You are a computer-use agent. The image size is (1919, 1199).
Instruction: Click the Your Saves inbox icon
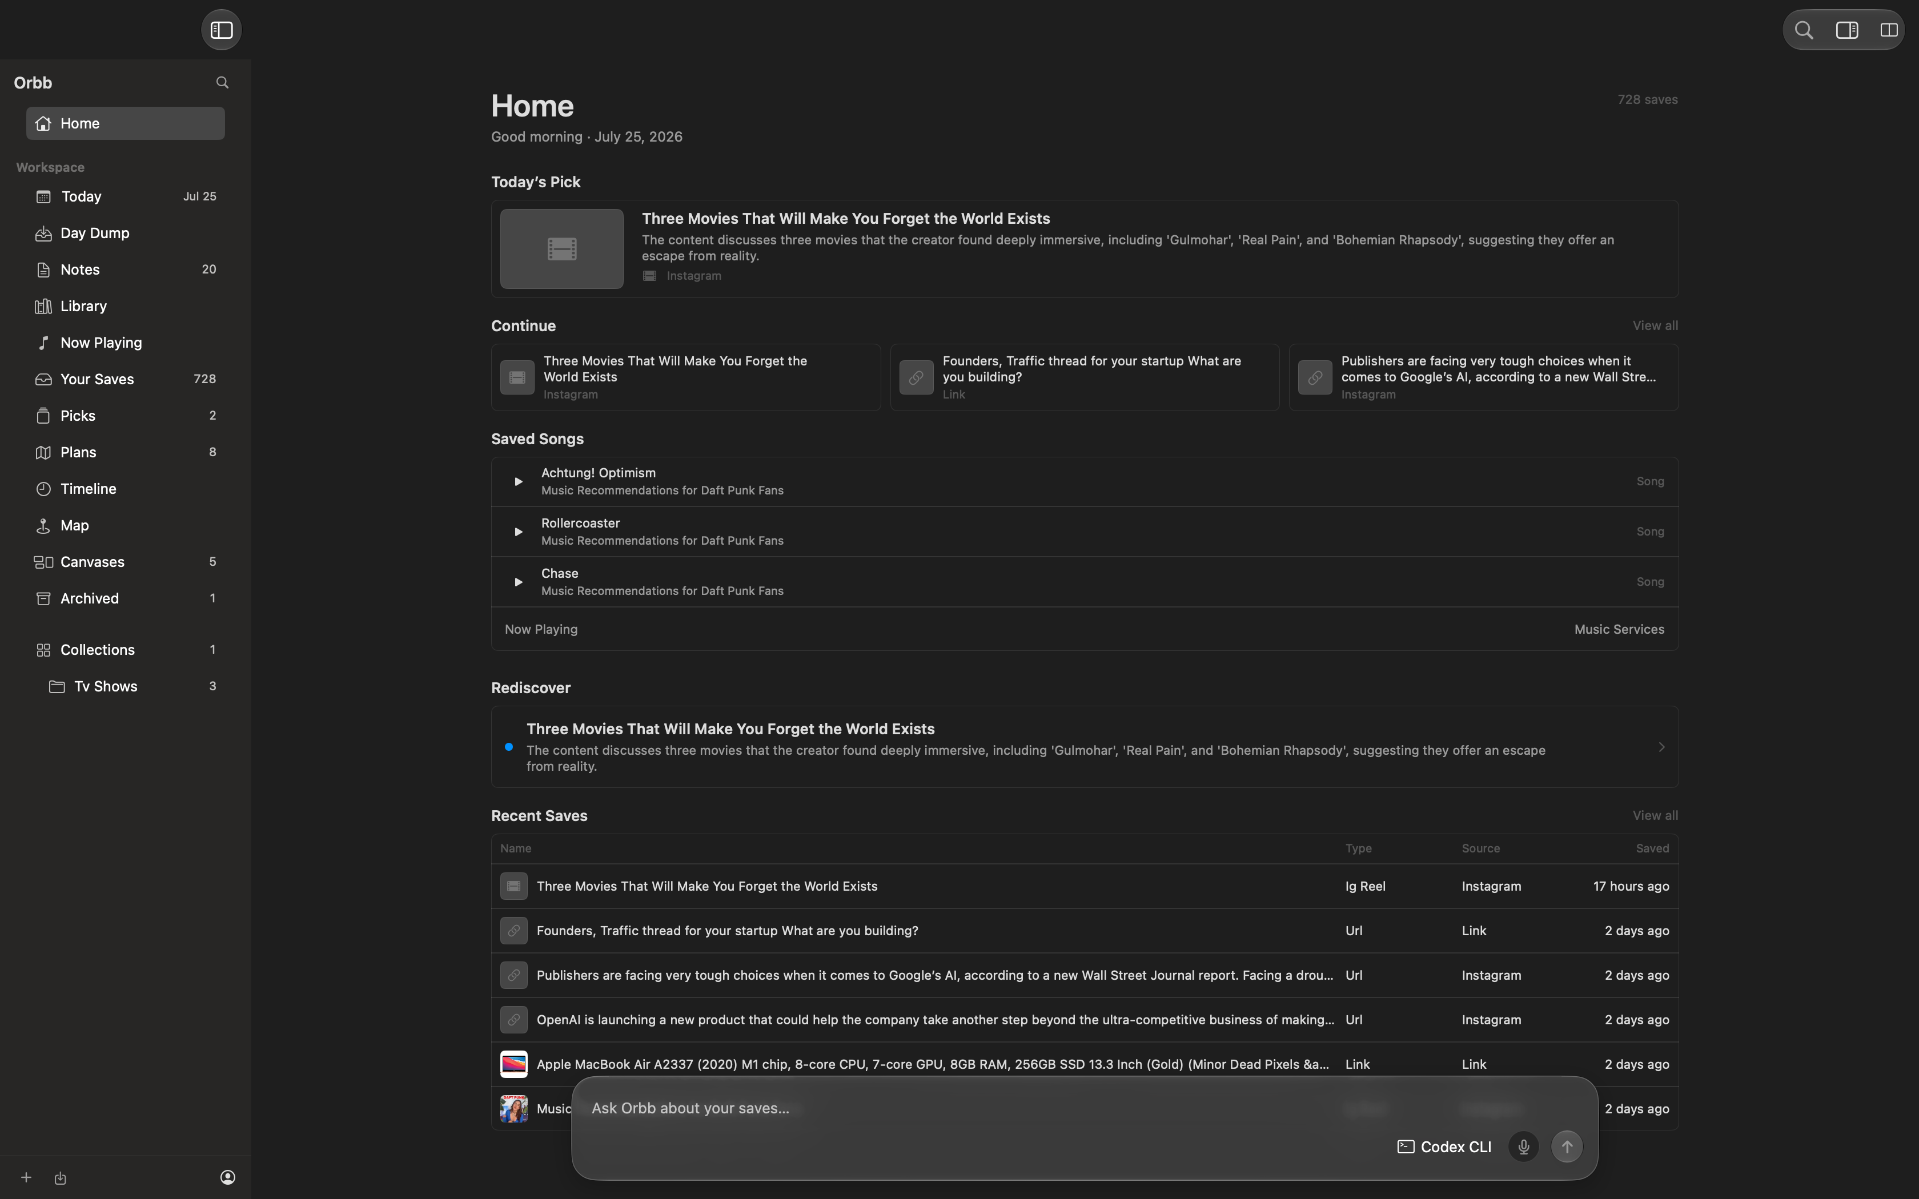(x=43, y=380)
